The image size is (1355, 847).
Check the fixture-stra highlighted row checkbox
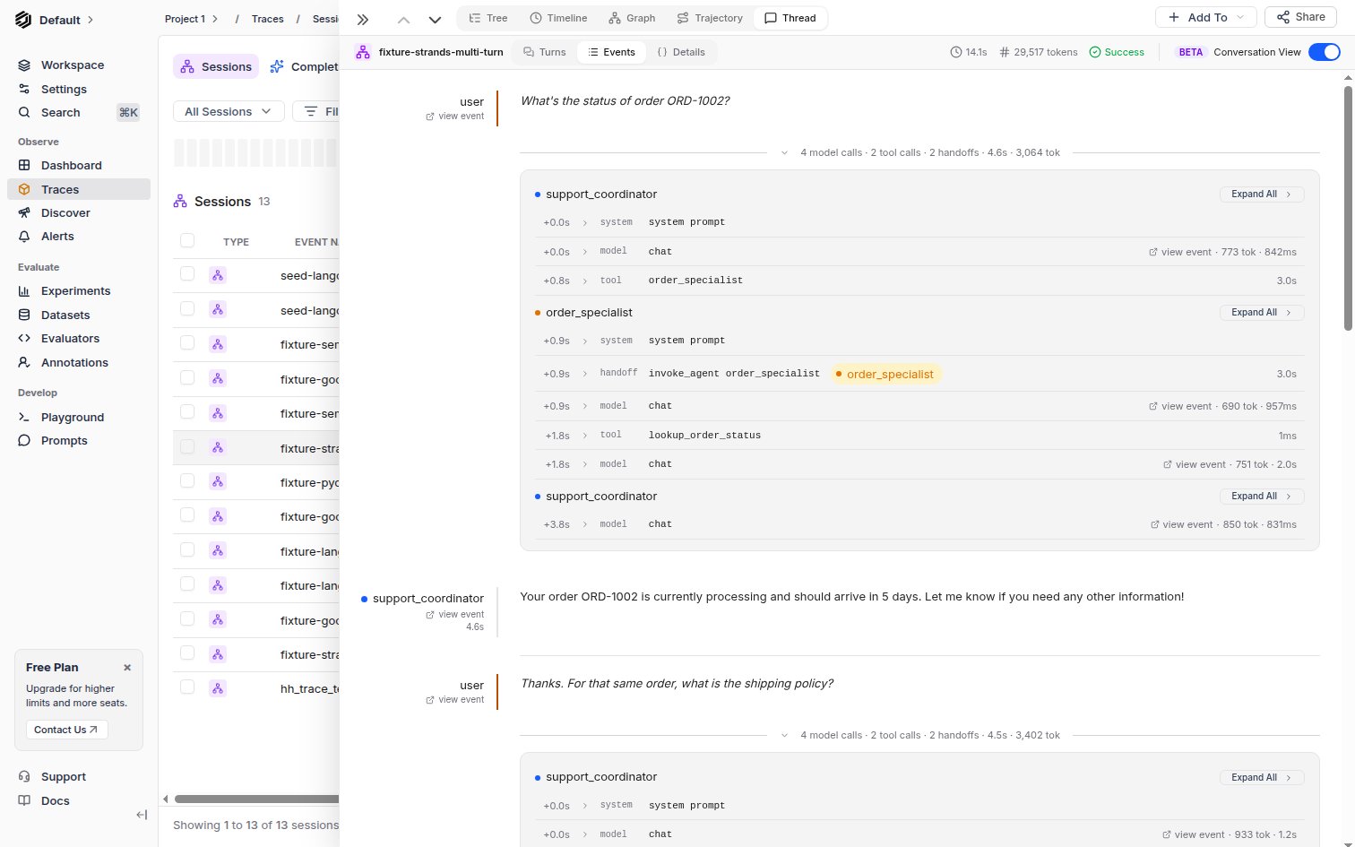point(187,446)
